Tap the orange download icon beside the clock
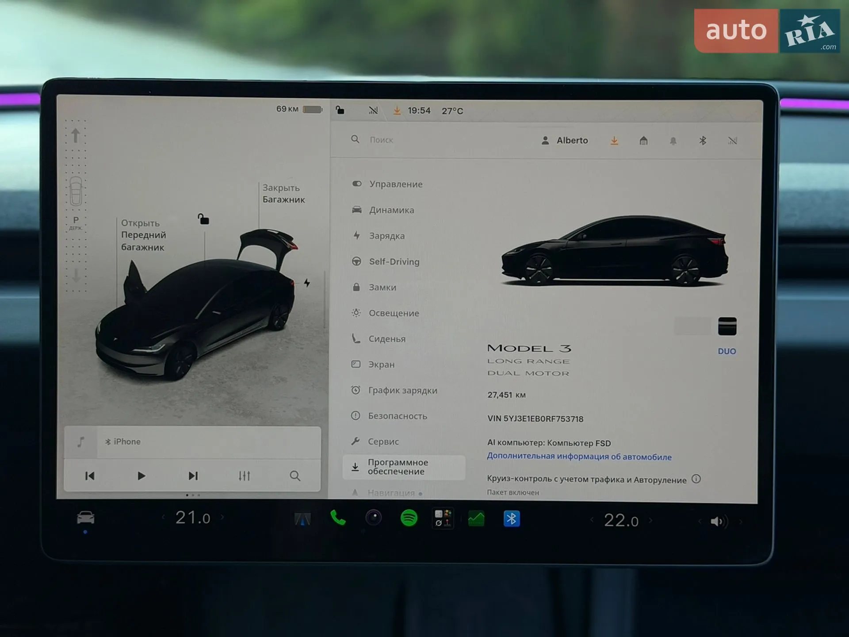Image resolution: width=849 pixels, height=637 pixels. point(397,110)
